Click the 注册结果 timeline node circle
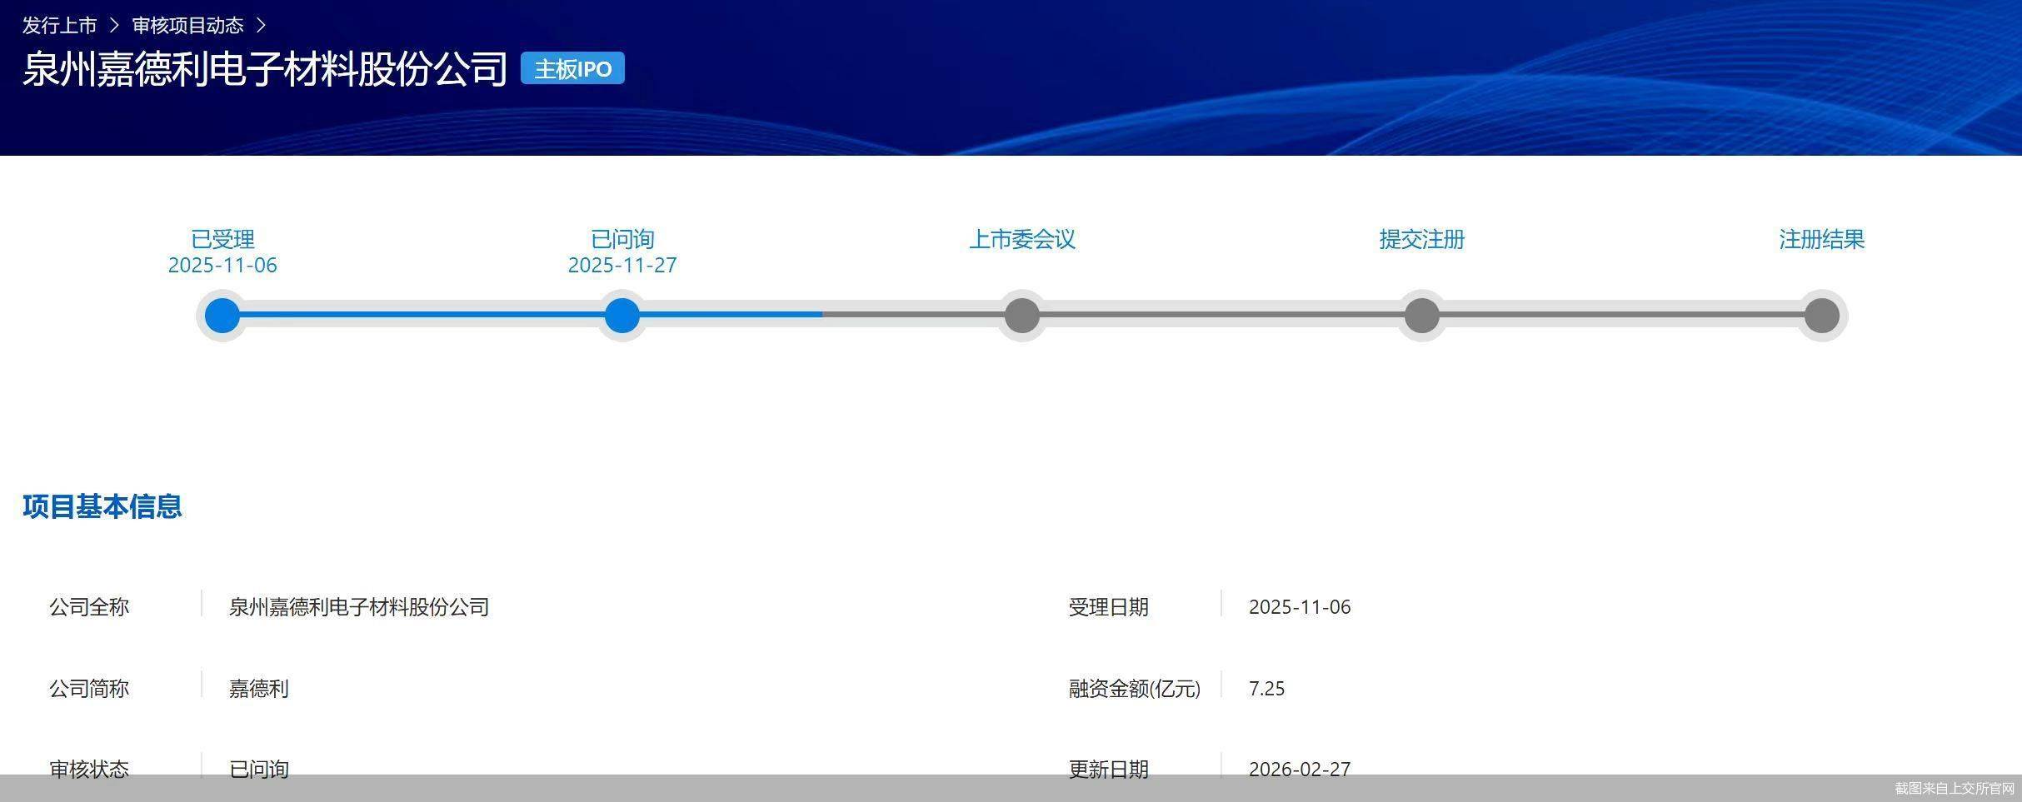 (1821, 316)
